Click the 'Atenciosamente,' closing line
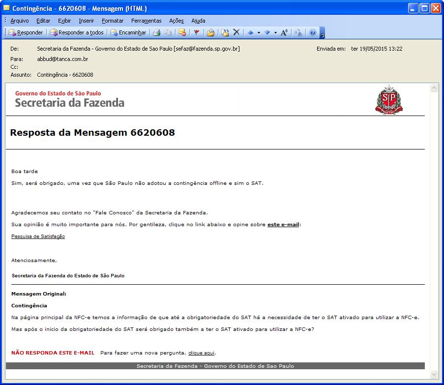Viewport: 444px width, 385px height. (34, 261)
